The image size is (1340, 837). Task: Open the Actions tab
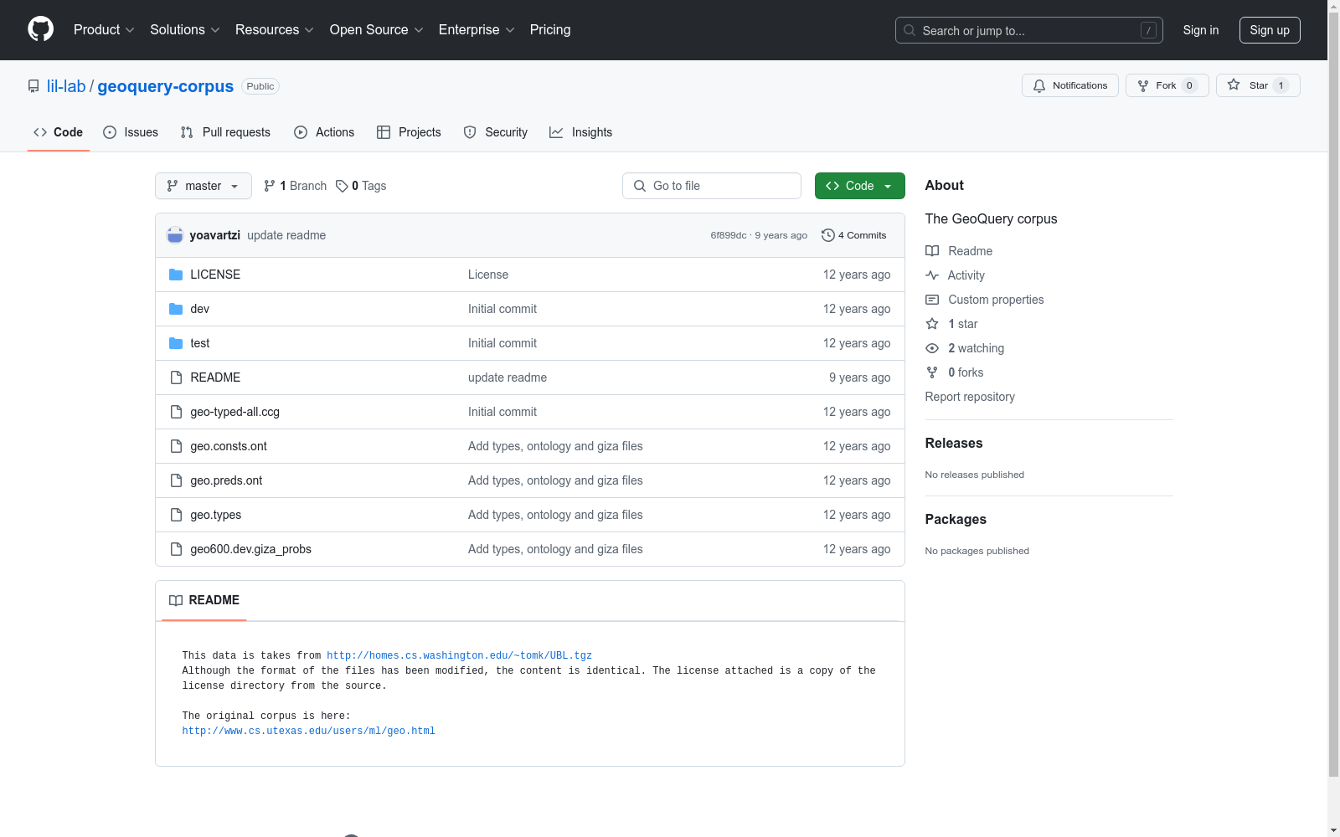point(324,132)
